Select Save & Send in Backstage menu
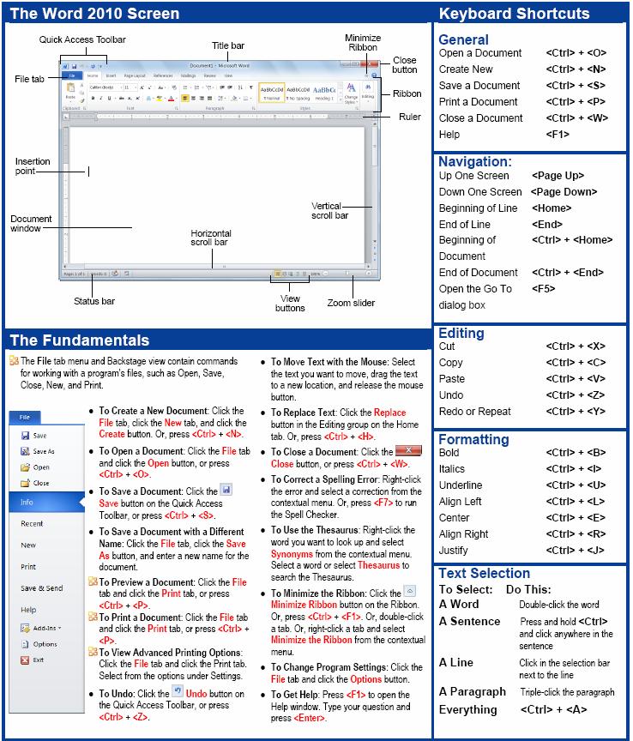The image size is (633, 741). pyautogui.click(x=42, y=588)
